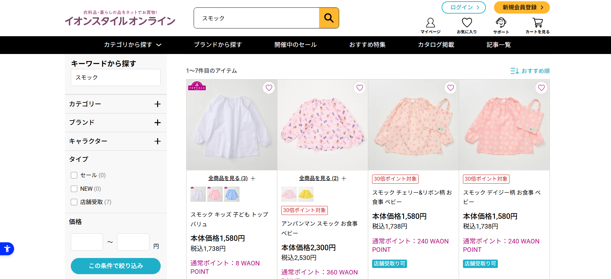Select the white smock color swatch

198,194
